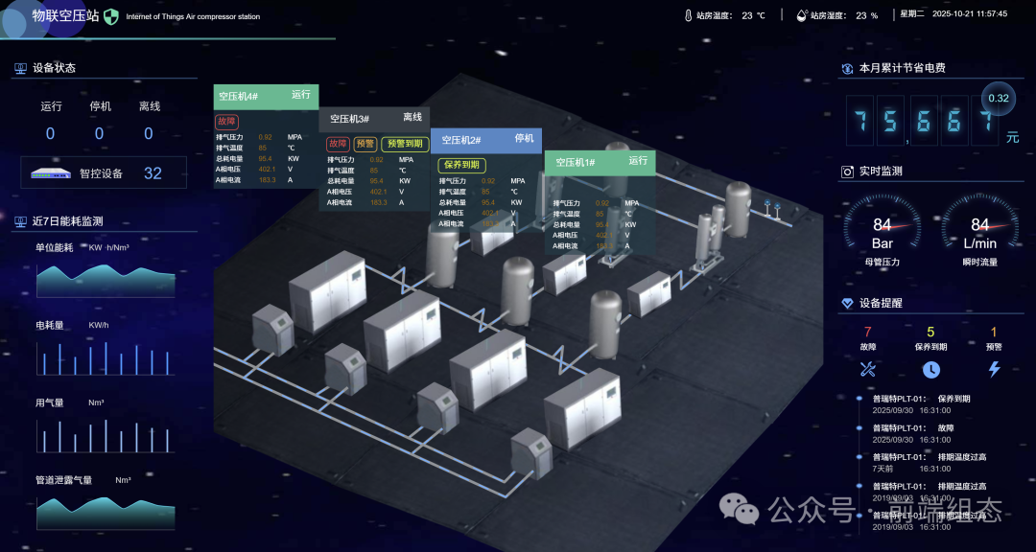The image size is (1036, 552).
Task: Click the red 故障 tag on 空压机3#
Action: click(x=338, y=144)
